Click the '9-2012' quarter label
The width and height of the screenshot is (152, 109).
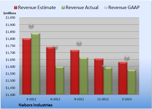[x=79, y=99]
